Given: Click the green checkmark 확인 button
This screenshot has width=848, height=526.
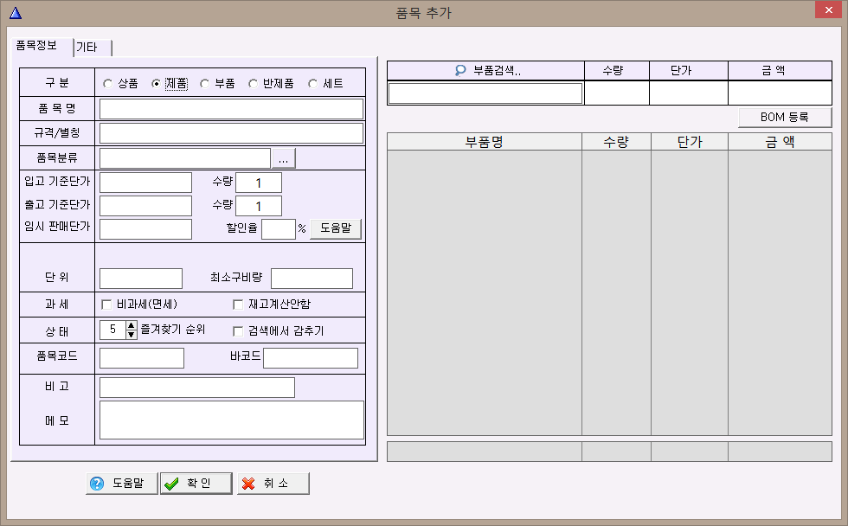Looking at the screenshot, I should (196, 484).
